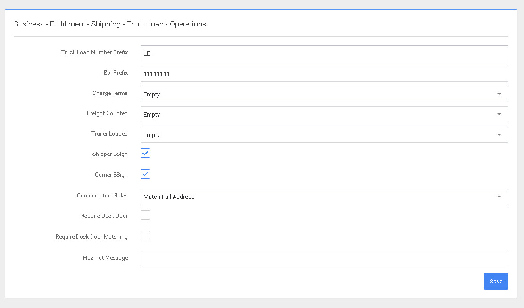Click the Truck Load Number Prefix field
Viewport: 524px width, 308px height.
click(x=324, y=53)
